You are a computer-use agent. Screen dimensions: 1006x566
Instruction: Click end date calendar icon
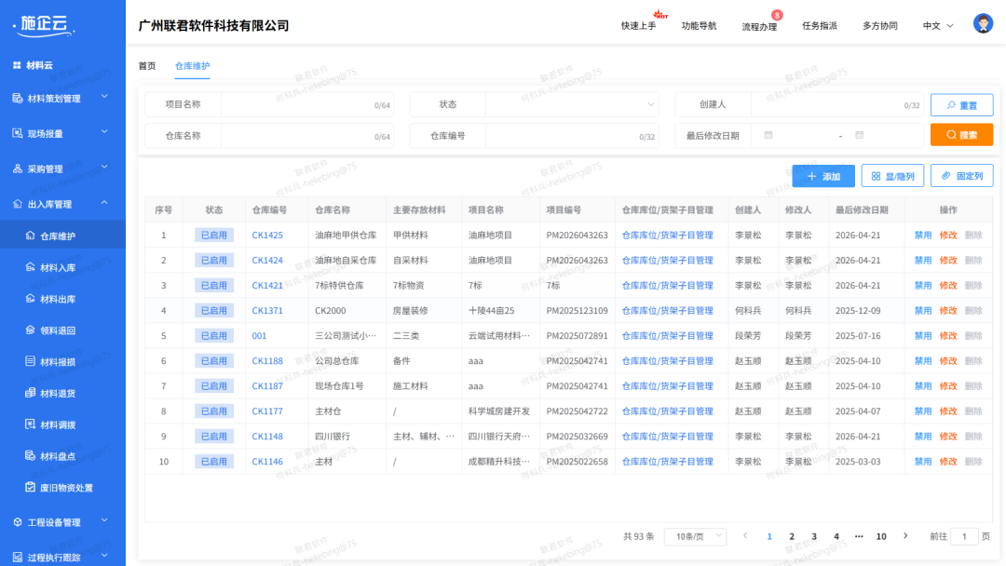(x=859, y=135)
